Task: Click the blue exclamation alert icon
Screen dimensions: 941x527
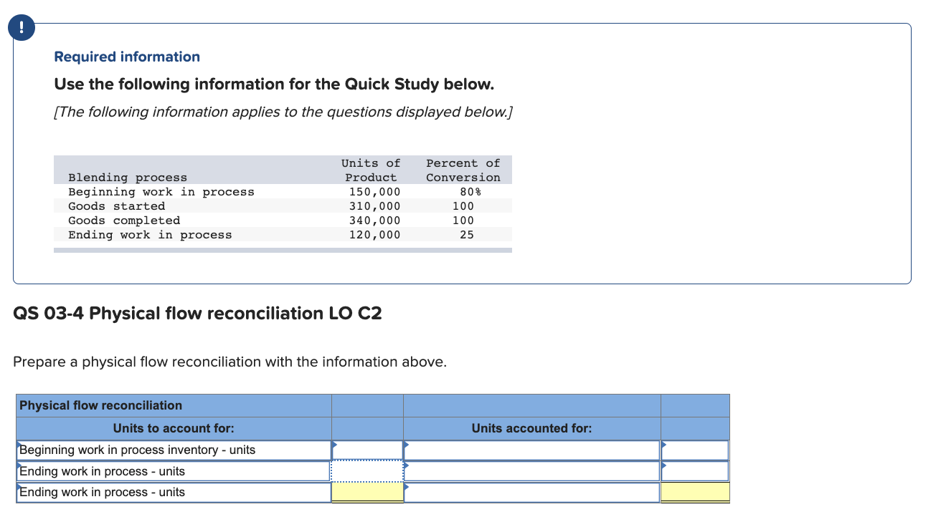Action: 21,27
